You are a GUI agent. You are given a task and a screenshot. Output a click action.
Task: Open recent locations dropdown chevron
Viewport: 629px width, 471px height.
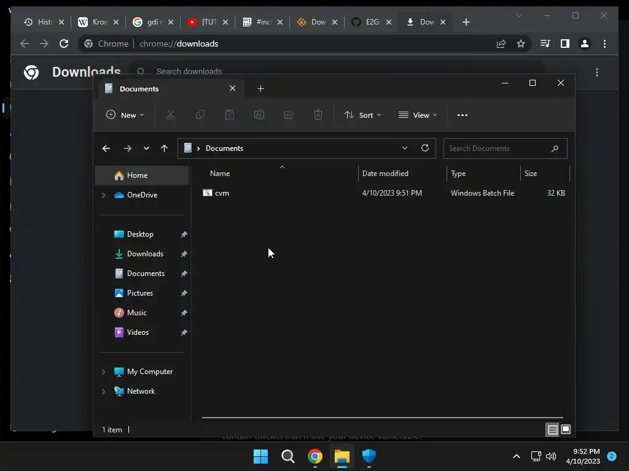[146, 148]
